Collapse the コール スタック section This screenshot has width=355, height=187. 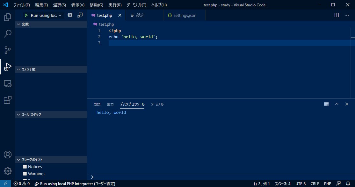[51, 114]
